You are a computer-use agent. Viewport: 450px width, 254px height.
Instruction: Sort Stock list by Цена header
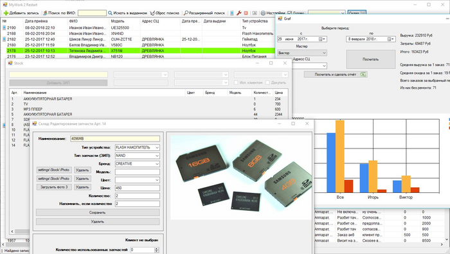[280, 93]
